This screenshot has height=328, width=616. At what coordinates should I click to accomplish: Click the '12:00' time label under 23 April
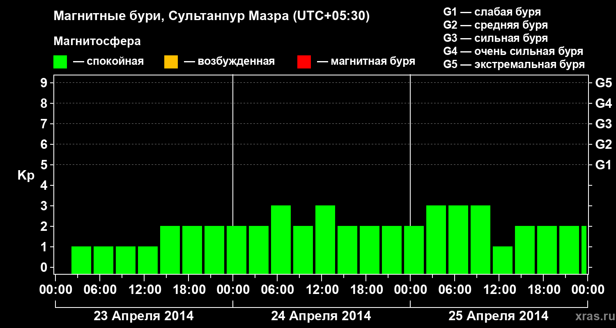click(x=144, y=290)
